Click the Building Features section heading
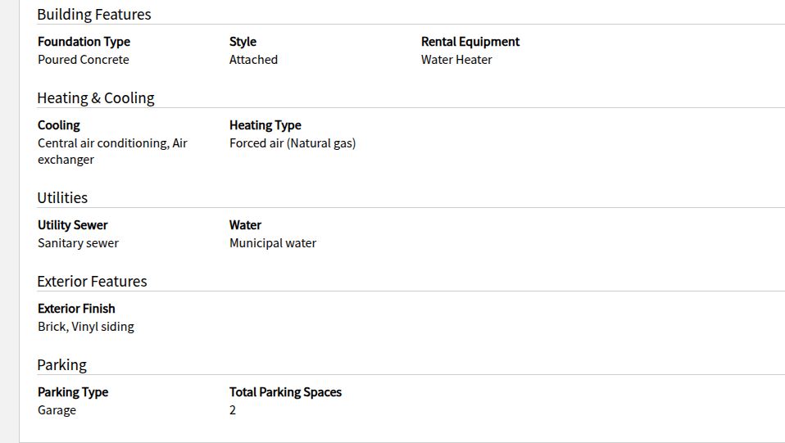The height and width of the screenshot is (443, 785). (x=94, y=15)
